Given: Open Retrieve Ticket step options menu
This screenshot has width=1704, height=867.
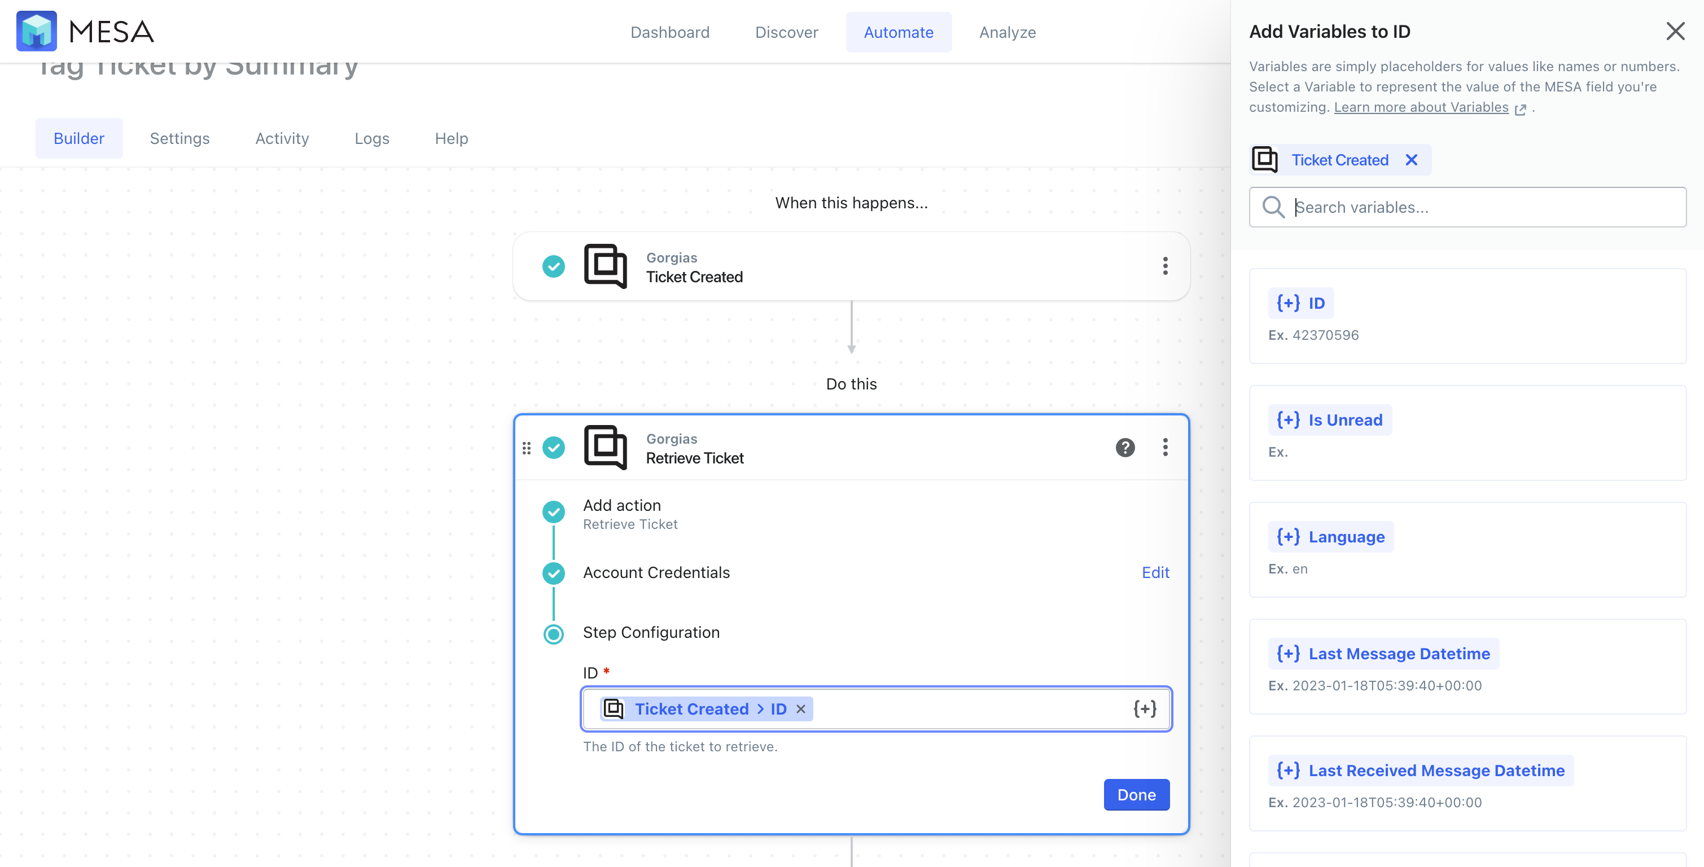Looking at the screenshot, I should (x=1165, y=448).
